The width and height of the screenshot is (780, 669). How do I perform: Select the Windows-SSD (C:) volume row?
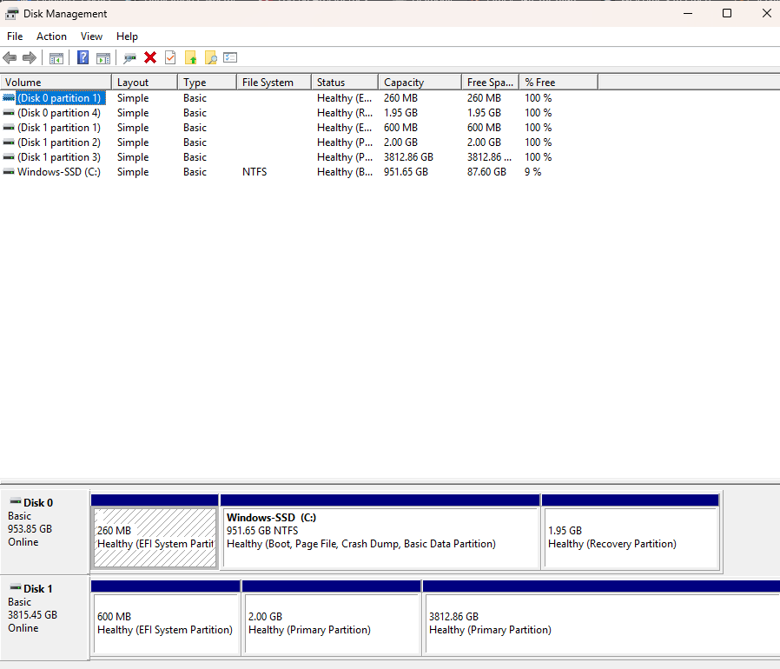coord(54,171)
